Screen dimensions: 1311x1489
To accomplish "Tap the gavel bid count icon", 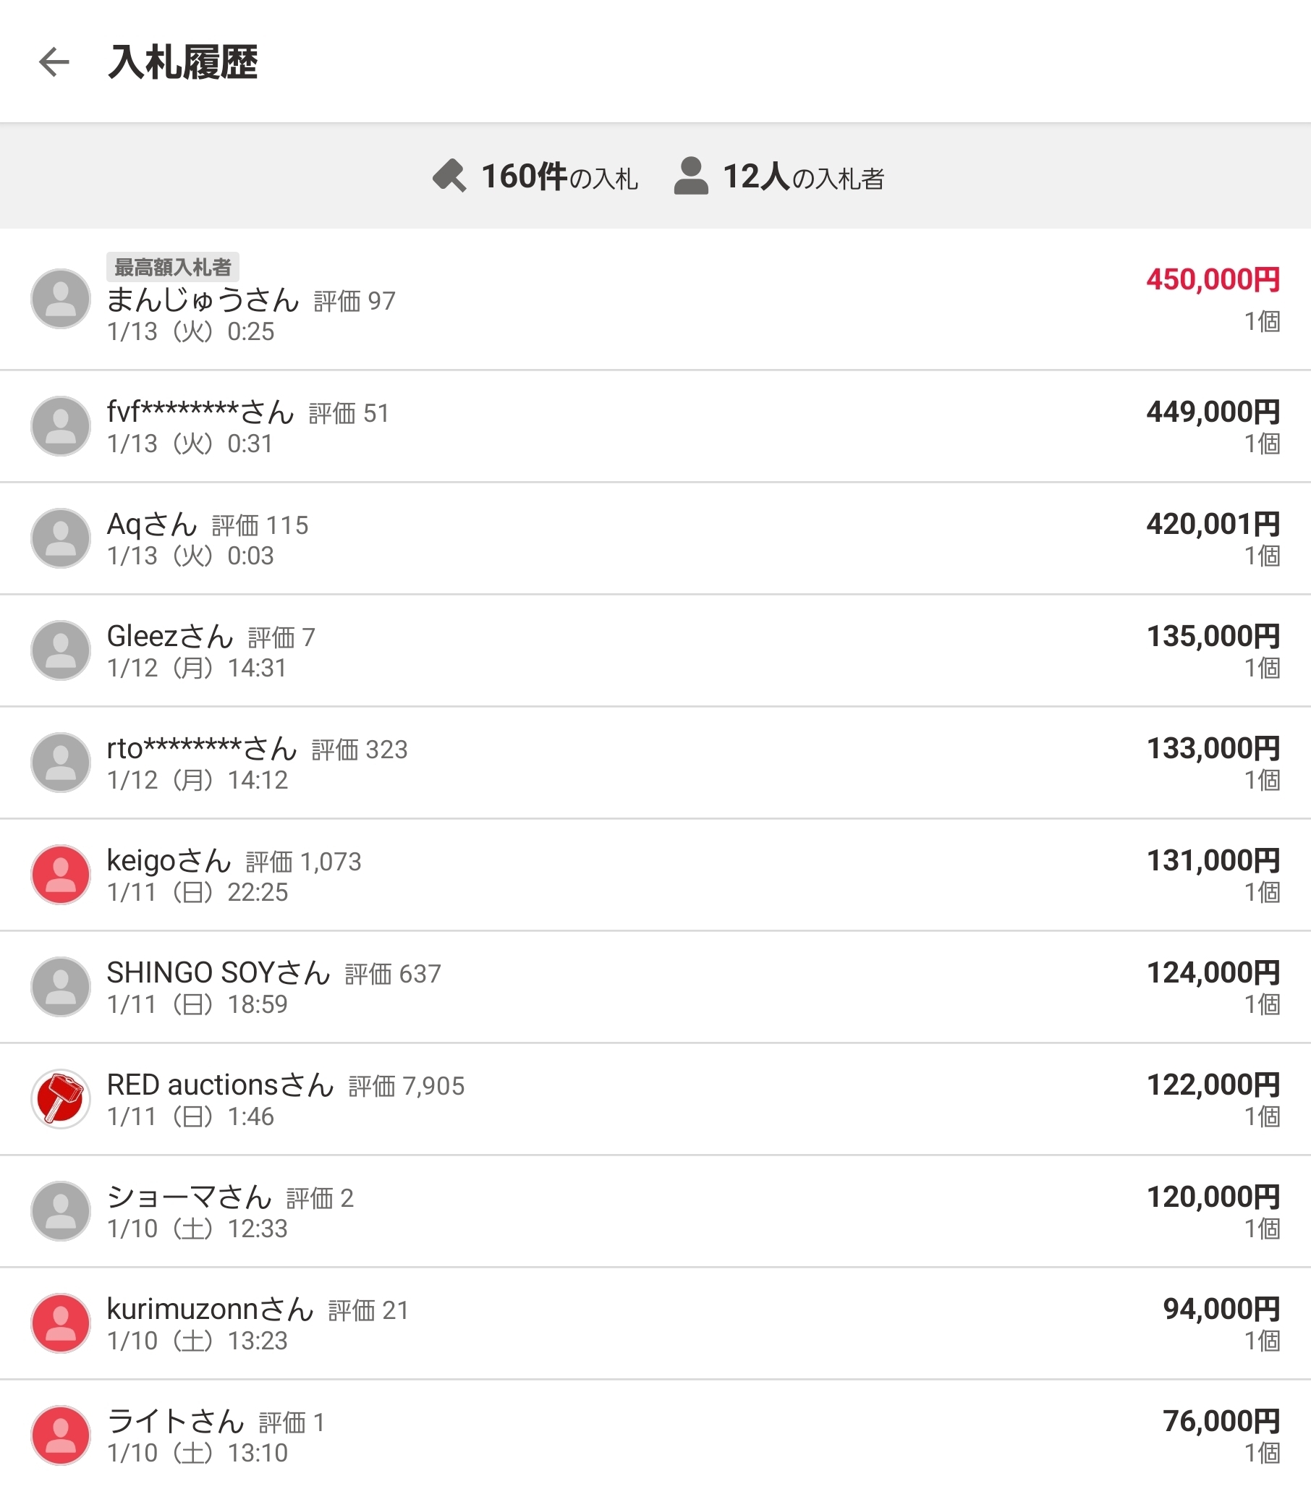I will 449,177.
